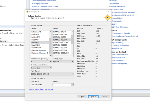Screen dimensions: 150x111
Task: Open Design Tool Reference link
Action: (120, 27)
